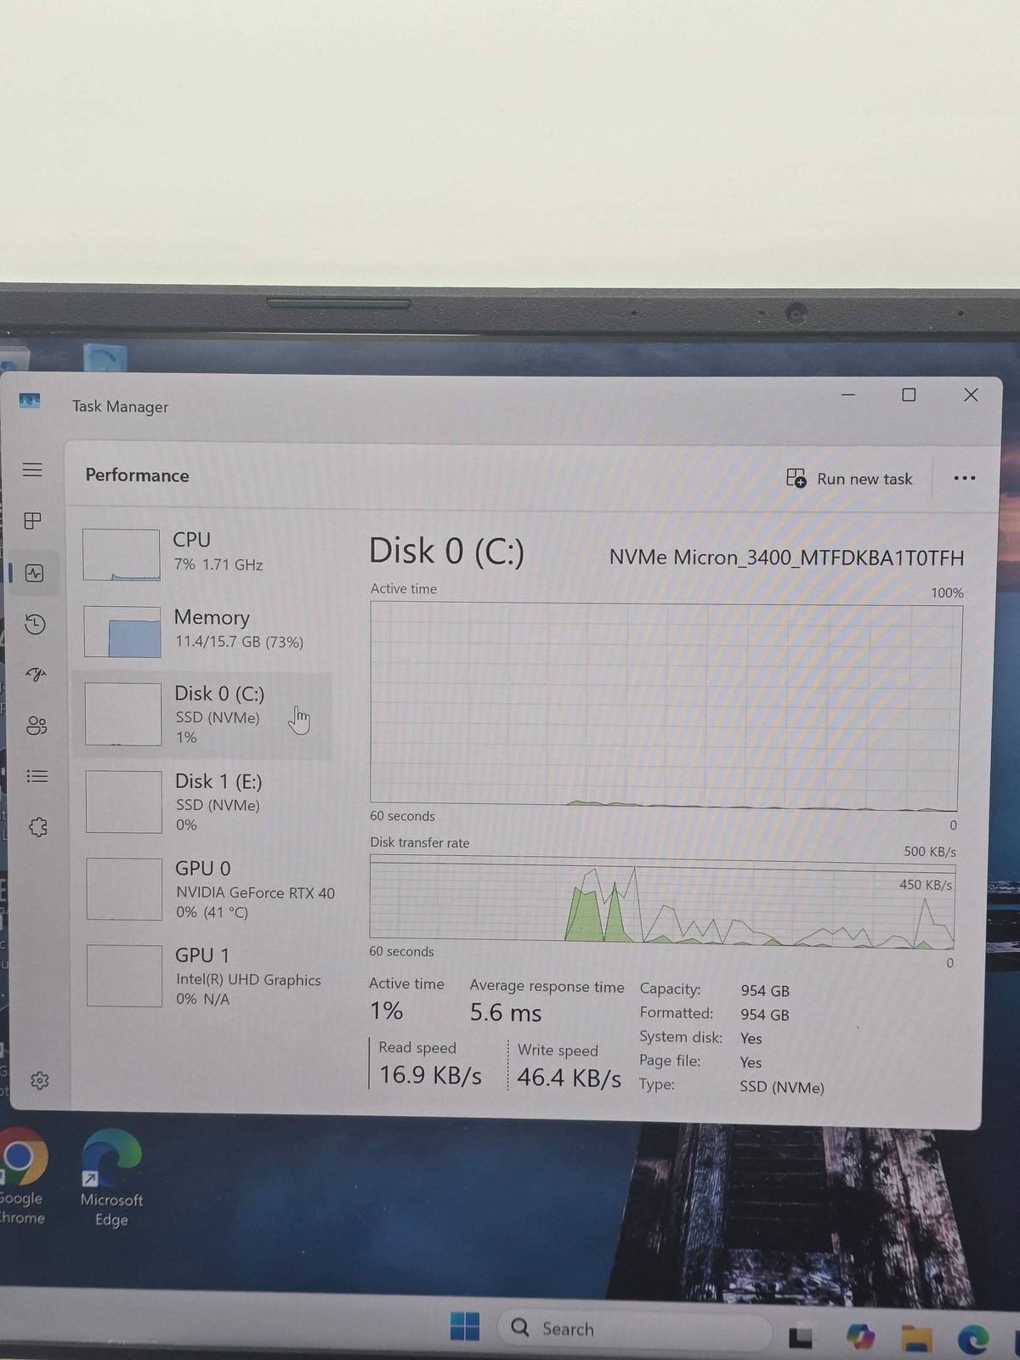This screenshot has height=1360, width=1020.
Task: Open App history page icon
Action: [35, 624]
